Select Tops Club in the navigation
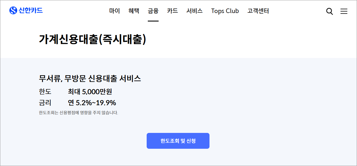 tap(225, 11)
